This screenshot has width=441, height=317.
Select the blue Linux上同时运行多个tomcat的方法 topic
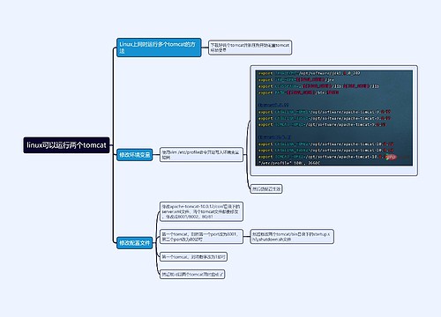pos(159,48)
